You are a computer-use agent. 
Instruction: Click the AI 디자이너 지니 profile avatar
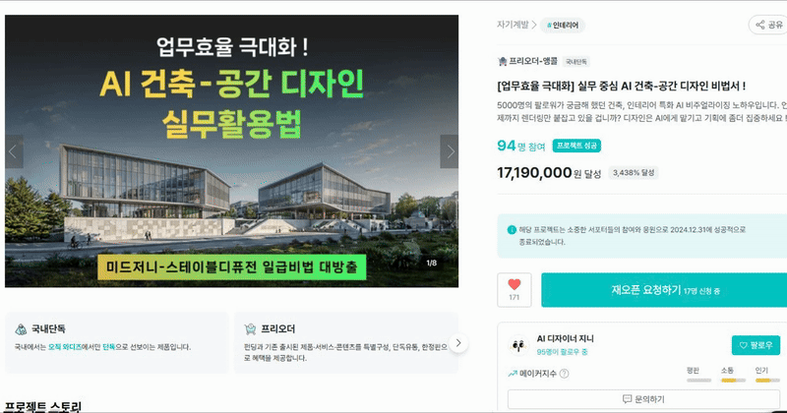[518, 345]
